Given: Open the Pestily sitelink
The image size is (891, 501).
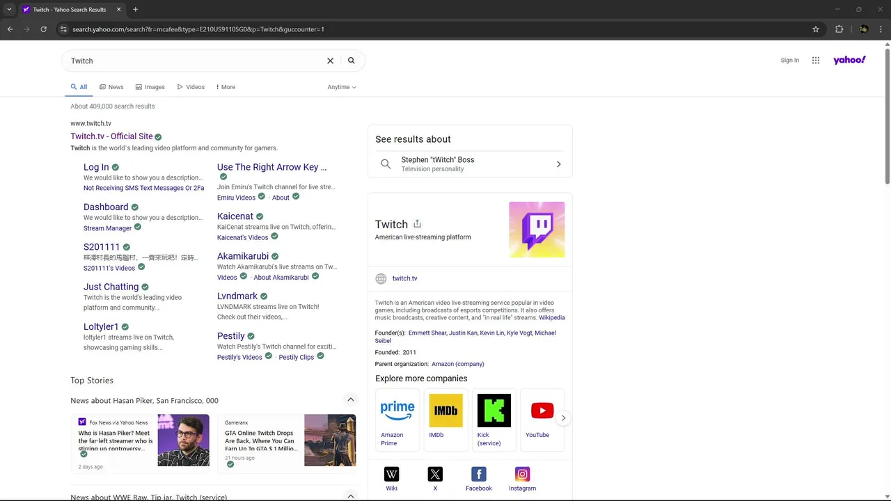Looking at the screenshot, I should coord(231,335).
